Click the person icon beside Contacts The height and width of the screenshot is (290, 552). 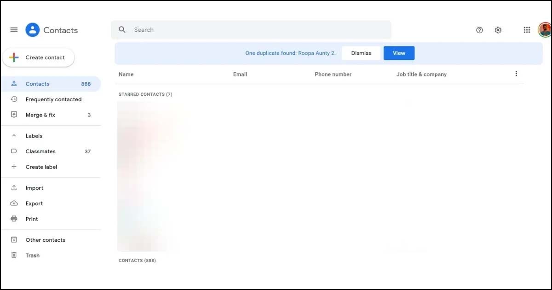(x=14, y=84)
